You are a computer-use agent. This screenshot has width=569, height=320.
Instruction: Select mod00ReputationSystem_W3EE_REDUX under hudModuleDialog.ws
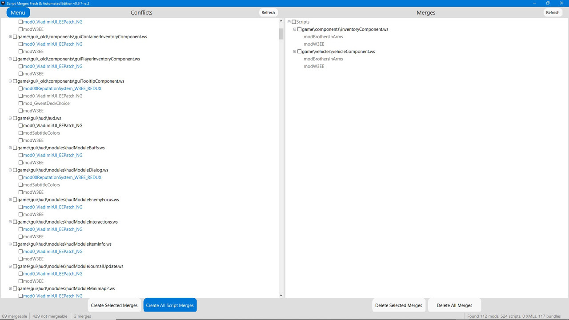coord(62,177)
